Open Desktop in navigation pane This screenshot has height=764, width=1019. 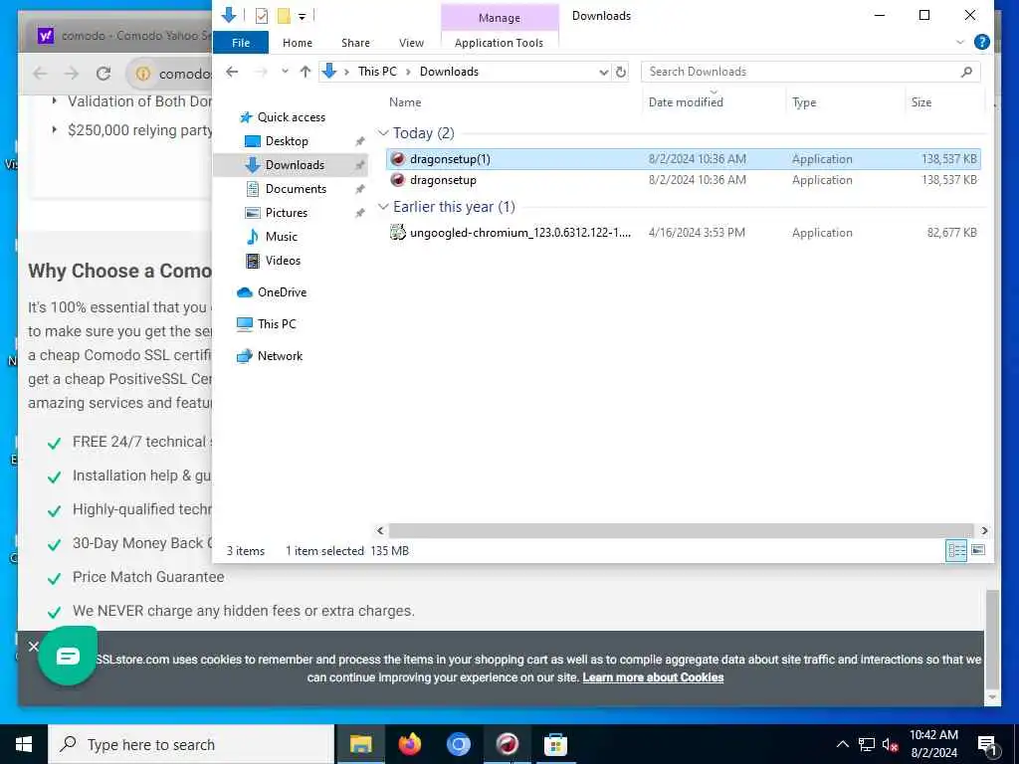(x=287, y=141)
